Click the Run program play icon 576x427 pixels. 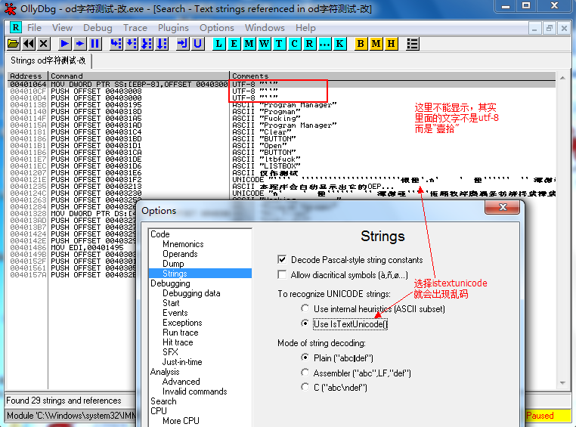(65, 44)
